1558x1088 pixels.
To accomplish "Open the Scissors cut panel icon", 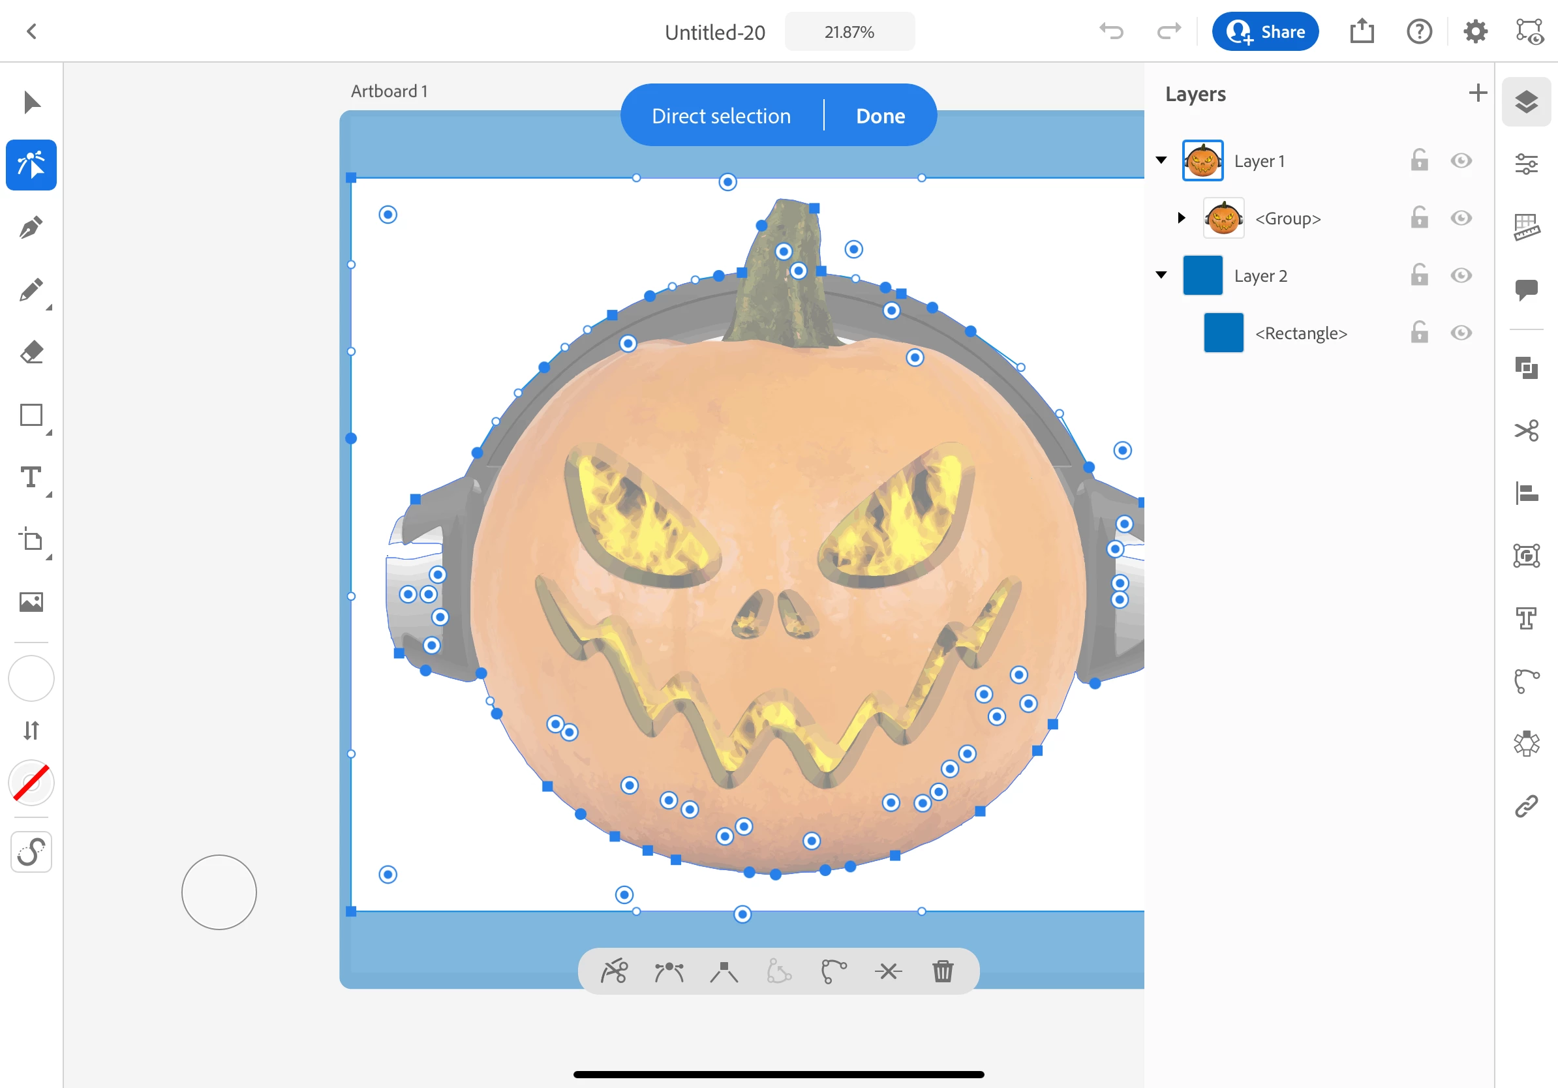I will 1526,431.
